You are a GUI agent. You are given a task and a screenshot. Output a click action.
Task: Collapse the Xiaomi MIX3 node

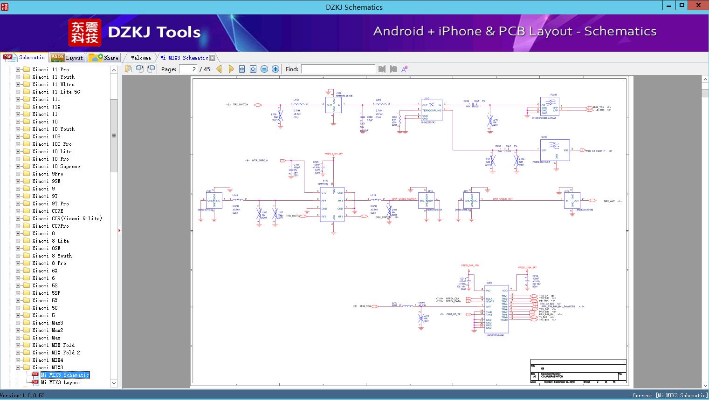[x=18, y=367]
